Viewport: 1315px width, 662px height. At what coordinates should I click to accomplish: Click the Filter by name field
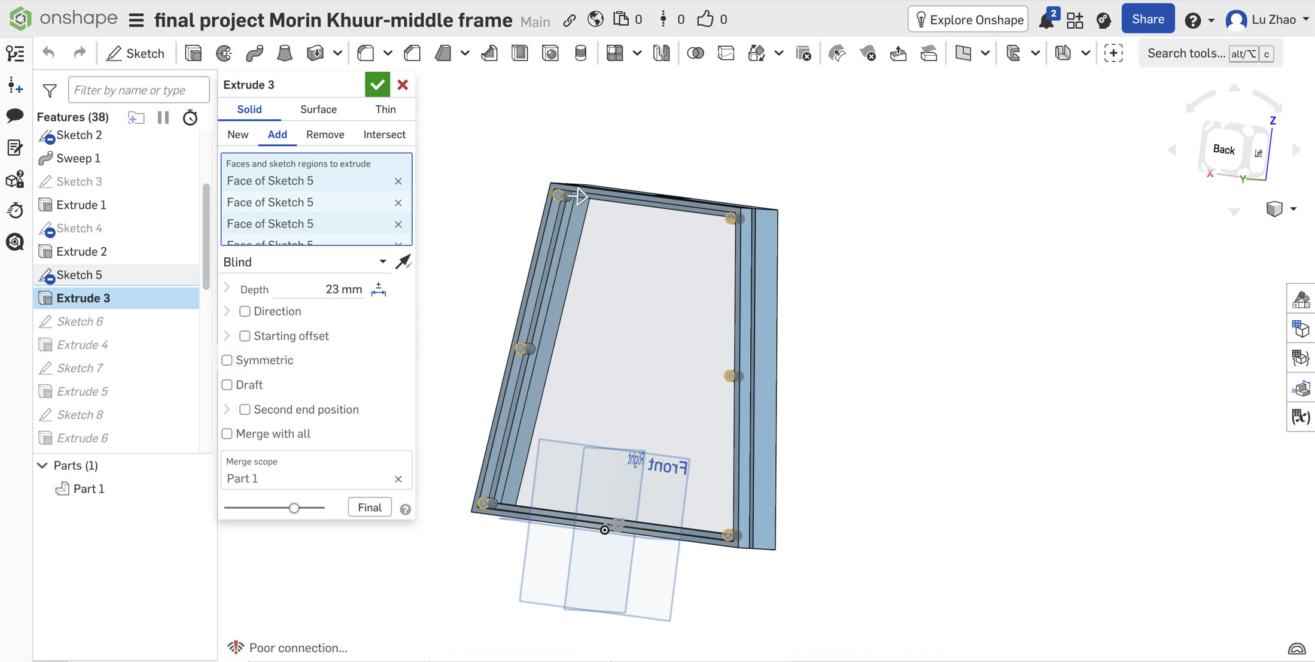138,90
